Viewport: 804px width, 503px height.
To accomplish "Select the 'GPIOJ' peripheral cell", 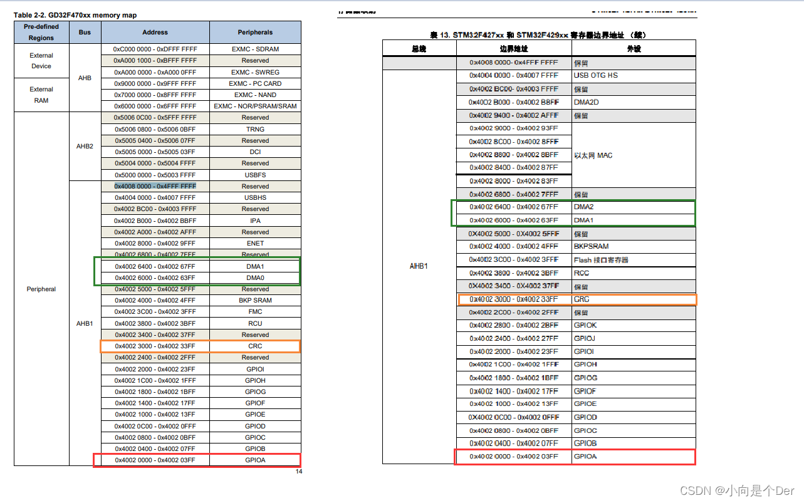I will 634,338.
